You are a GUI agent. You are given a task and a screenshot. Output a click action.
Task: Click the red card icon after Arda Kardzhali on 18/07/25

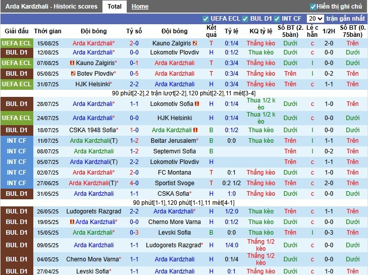[x=195, y=130]
